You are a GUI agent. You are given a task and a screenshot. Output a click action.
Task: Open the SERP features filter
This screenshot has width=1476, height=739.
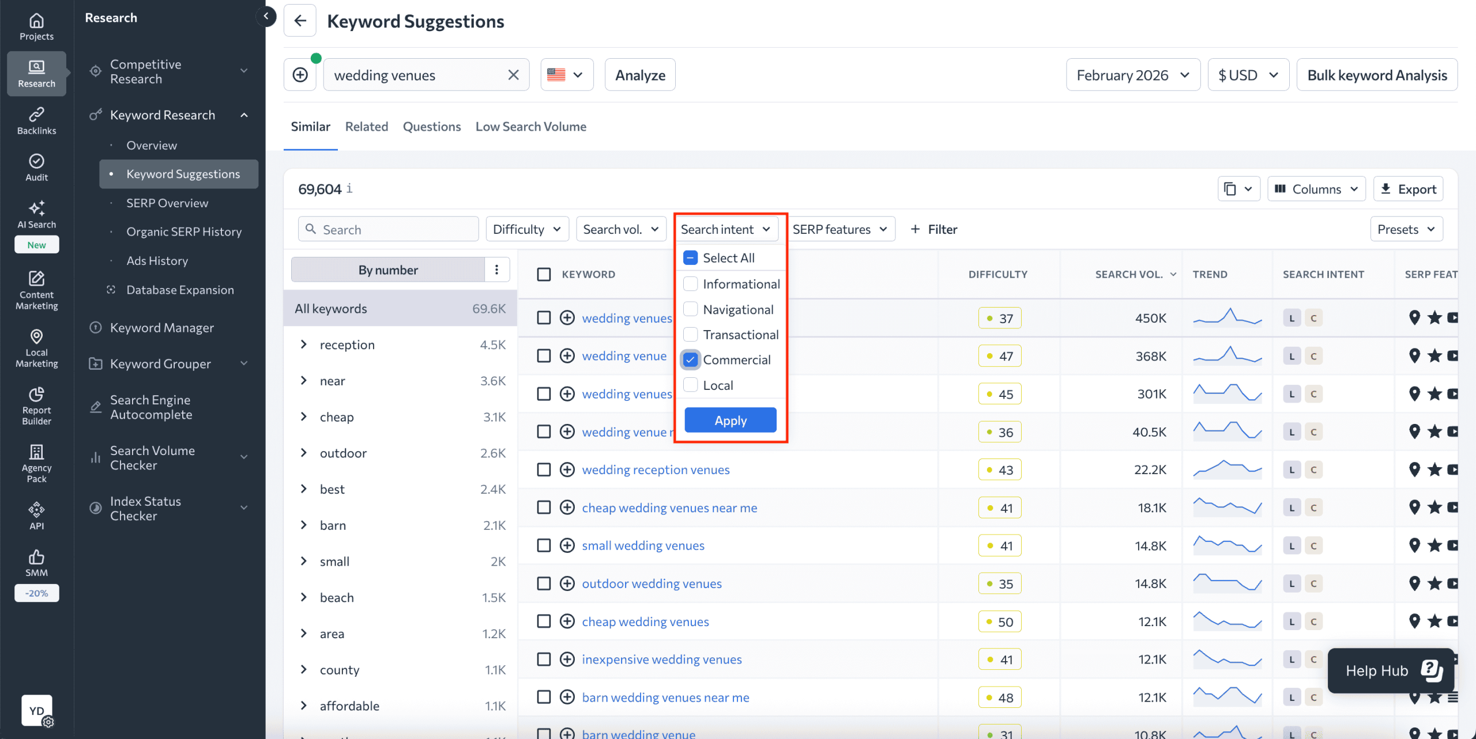click(x=841, y=229)
